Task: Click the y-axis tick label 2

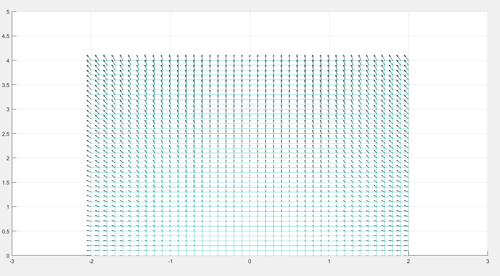Action: point(8,158)
